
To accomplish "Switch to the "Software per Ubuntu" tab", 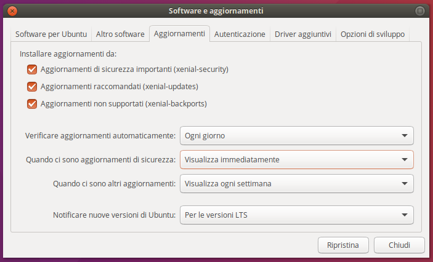I will pos(51,34).
